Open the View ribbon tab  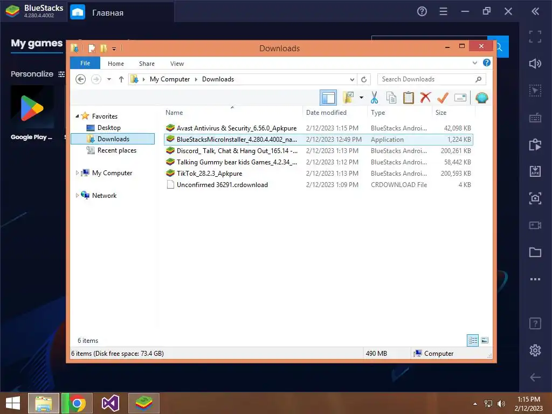tap(177, 64)
